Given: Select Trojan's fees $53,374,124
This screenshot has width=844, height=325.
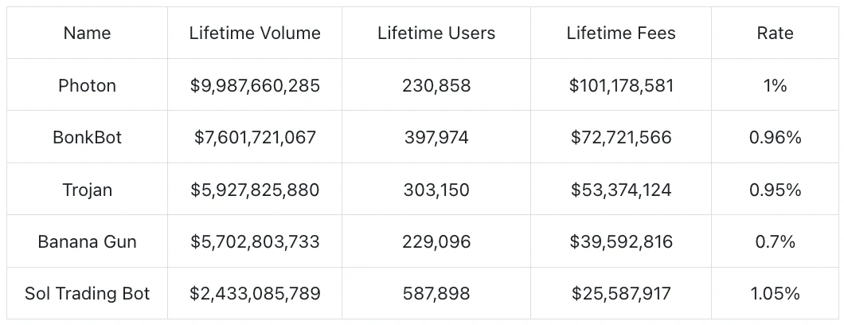Looking at the screenshot, I should (621, 190).
